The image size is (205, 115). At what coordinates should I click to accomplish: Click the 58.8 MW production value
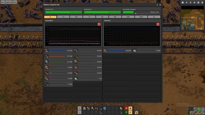point(128,50)
